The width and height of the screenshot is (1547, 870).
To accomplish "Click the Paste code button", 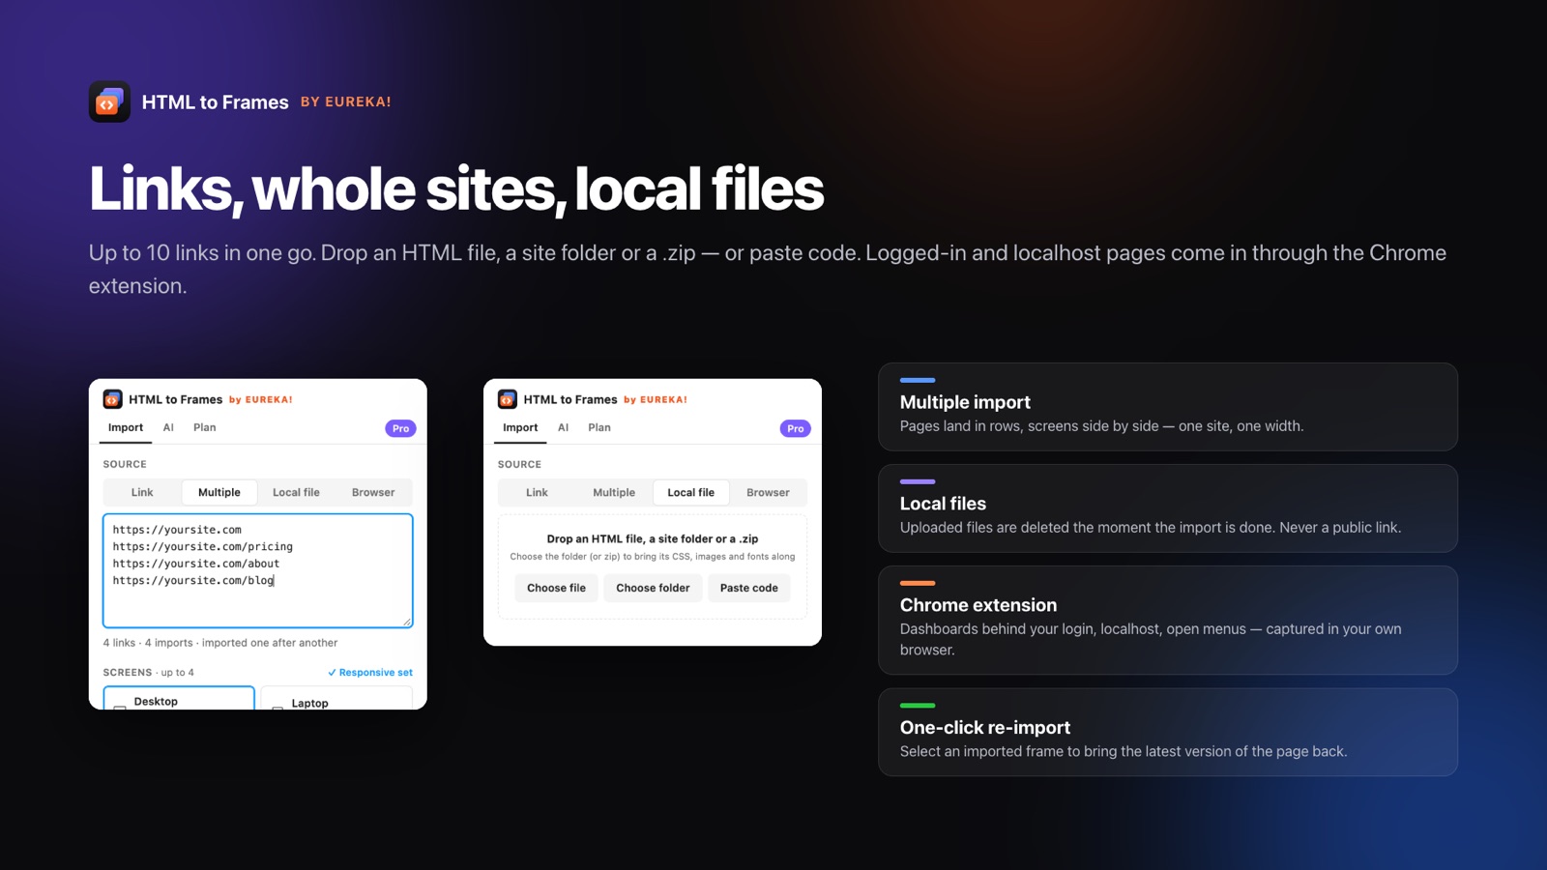I will (x=749, y=588).
